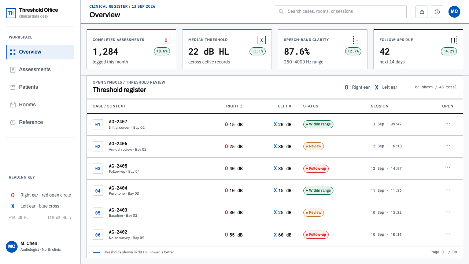Click the search cases, rooms, or sessions field
The width and height of the screenshot is (469, 264).
(341, 12)
